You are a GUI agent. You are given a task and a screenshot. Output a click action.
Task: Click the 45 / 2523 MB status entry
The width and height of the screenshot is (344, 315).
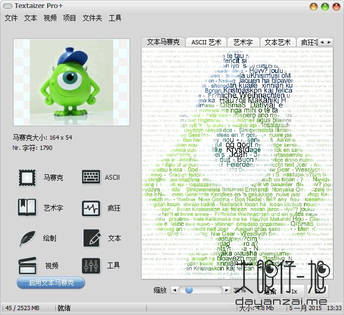pyautogui.click(x=22, y=308)
